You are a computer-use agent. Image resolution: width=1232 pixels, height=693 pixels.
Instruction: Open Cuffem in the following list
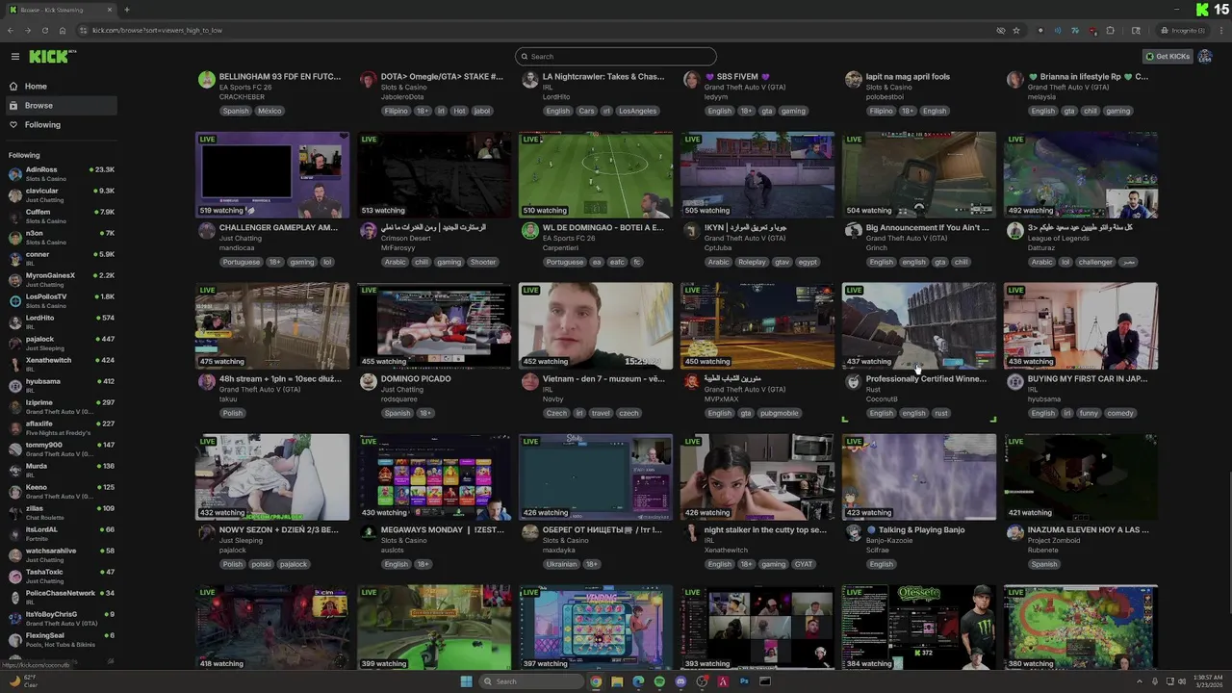pyautogui.click(x=62, y=216)
